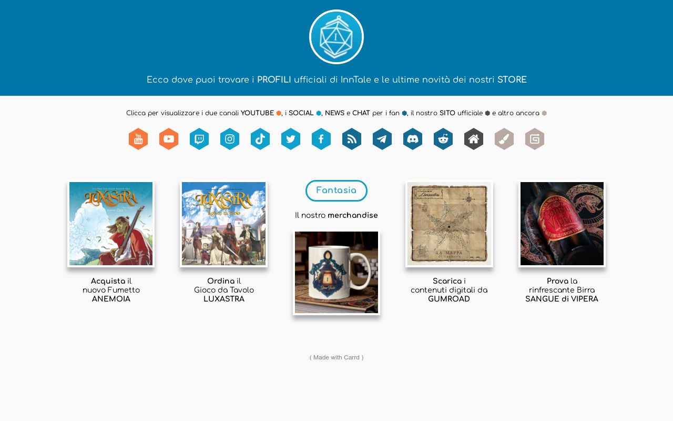Visit the Twitch channel icon

tap(199, 139)
